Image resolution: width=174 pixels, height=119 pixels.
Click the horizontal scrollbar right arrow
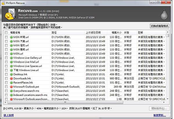(x=164, y=103)
